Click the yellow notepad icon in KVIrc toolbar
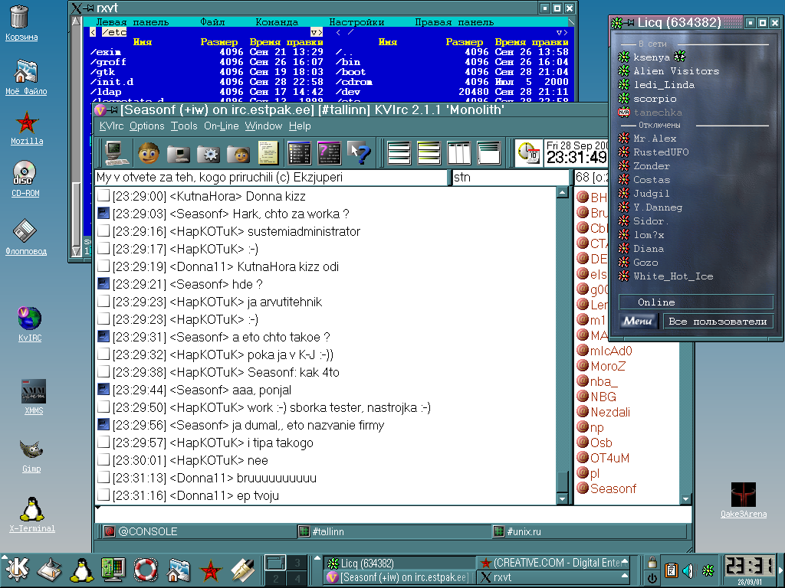 click(x=268, y=153)
